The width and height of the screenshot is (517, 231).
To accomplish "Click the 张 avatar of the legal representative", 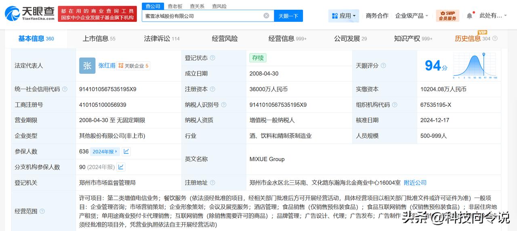I will (87, 66).
